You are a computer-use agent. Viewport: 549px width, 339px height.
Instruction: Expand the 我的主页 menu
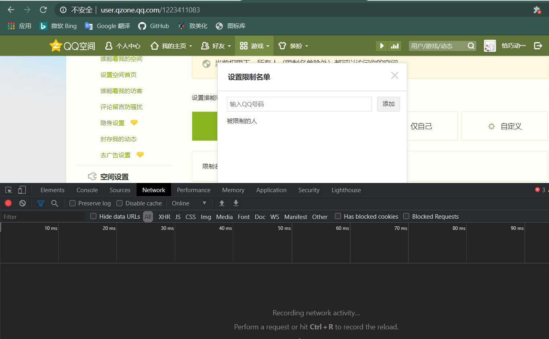(x=171, y=46)
